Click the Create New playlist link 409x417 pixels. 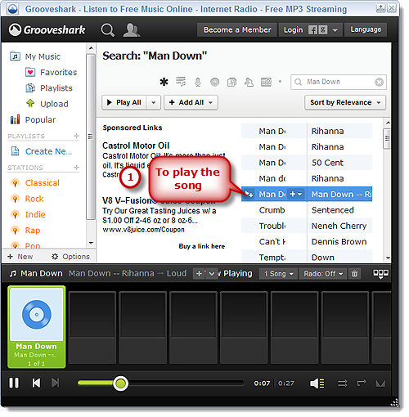(x=43, y=151)
